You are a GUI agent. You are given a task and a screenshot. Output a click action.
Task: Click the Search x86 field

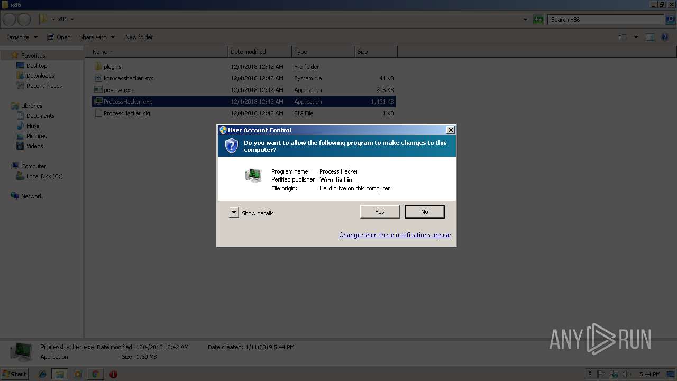click(x=606, y=20)
